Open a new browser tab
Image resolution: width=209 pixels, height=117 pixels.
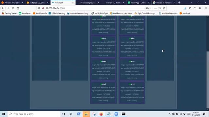[179, 3]
